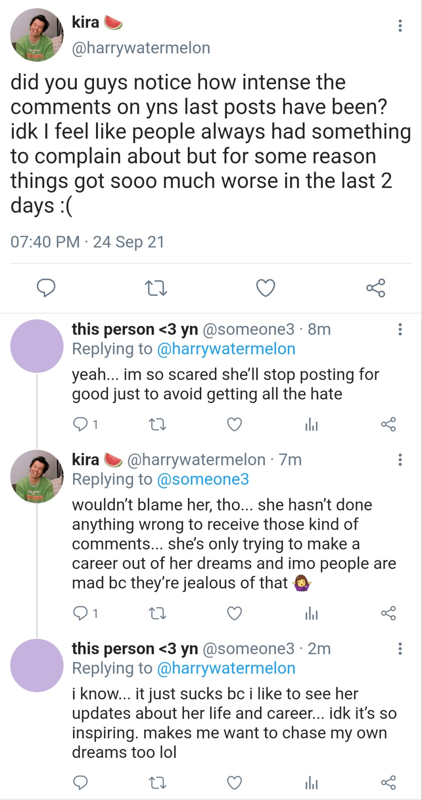Image resolution: width=422 pixels, height=800 pixels.
Task: Open kira's profile picture on the main tweet
Action: (37, 35)
